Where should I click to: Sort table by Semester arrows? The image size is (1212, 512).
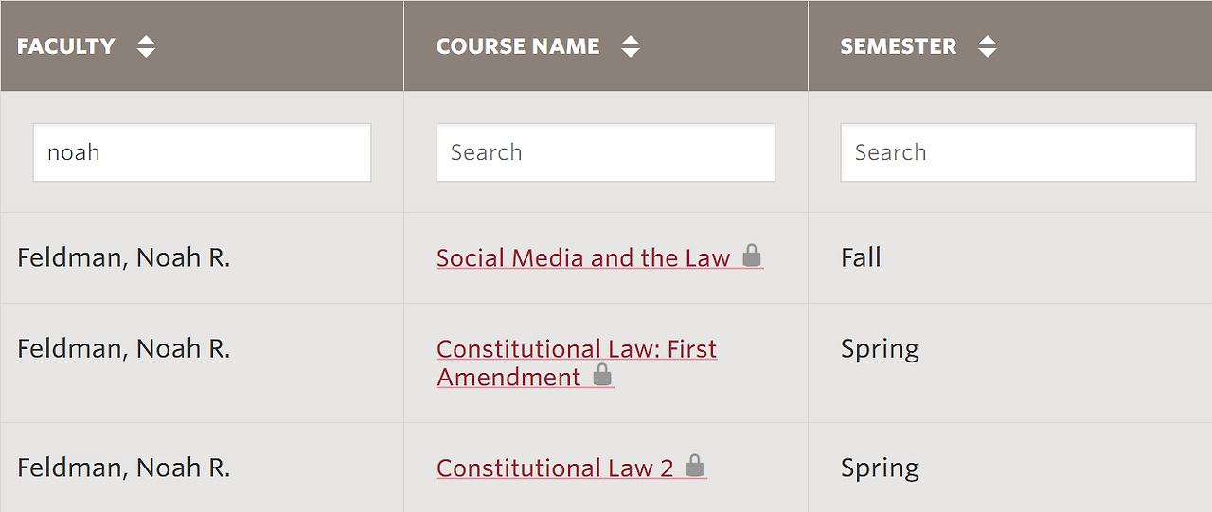988,46
